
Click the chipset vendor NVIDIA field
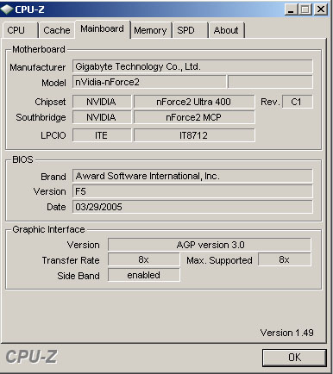(x=102, y=102)
